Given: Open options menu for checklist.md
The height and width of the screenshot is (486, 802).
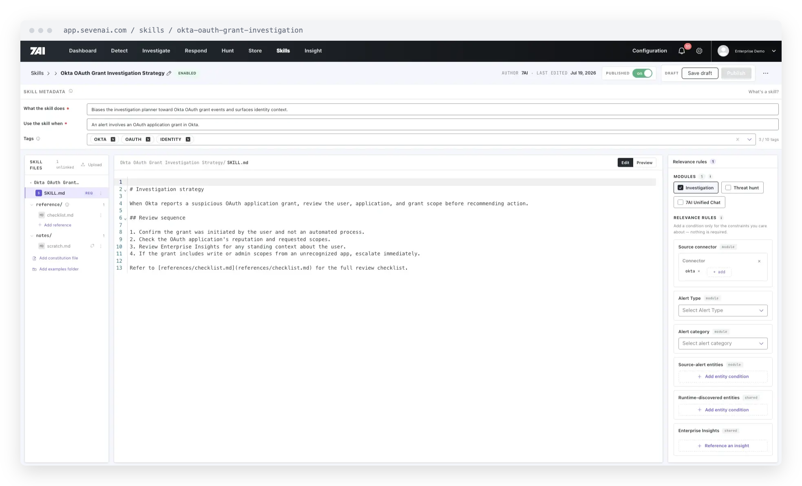Looking at the screenshot, I should [x=101, y=215].
